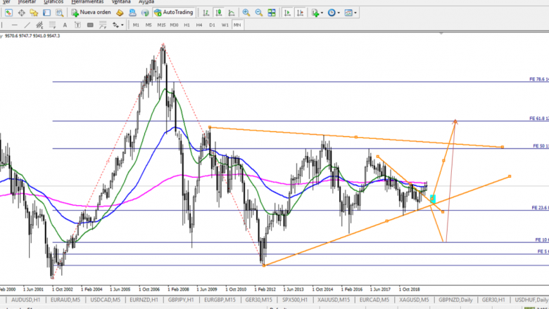Switch to the GBPNZD,Daily chart tab
Screen dimensions: 549x309
point(455,300)
